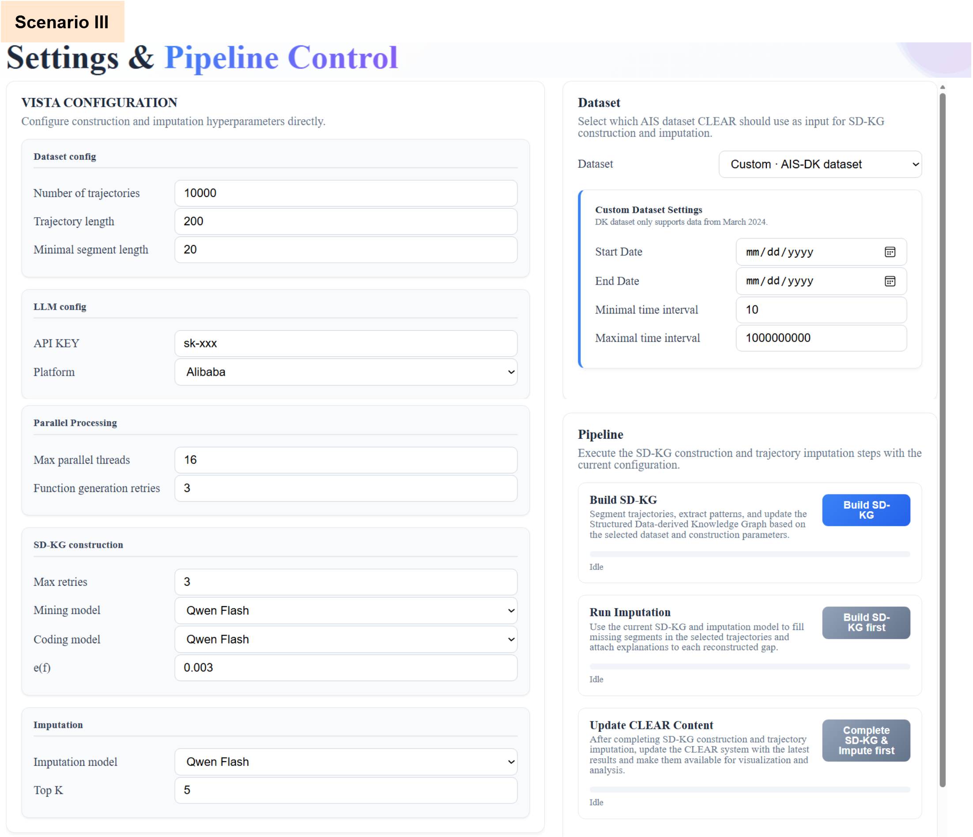Viewport: 973px width, 837px height.
Task: Click the API KEY input field
Action: (346, 343)
